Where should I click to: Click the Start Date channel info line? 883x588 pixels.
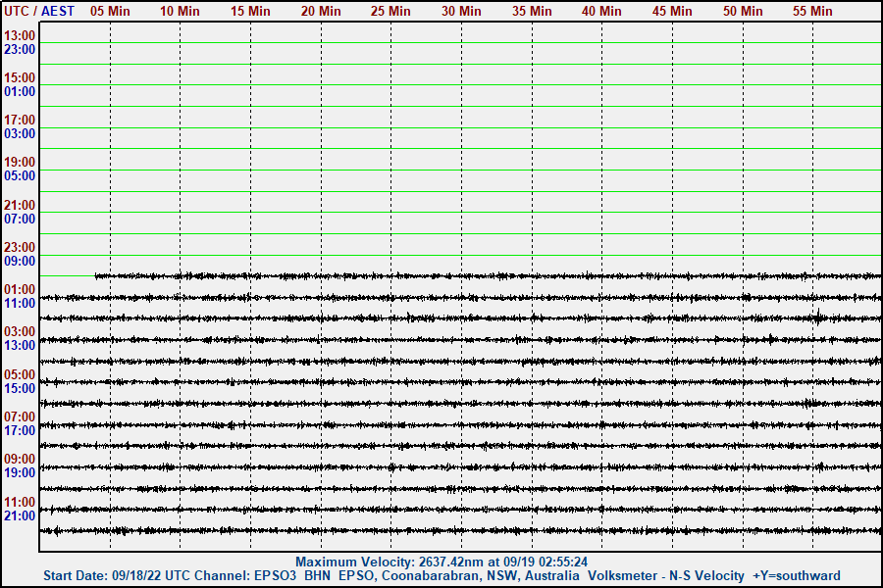pos(441,576)
